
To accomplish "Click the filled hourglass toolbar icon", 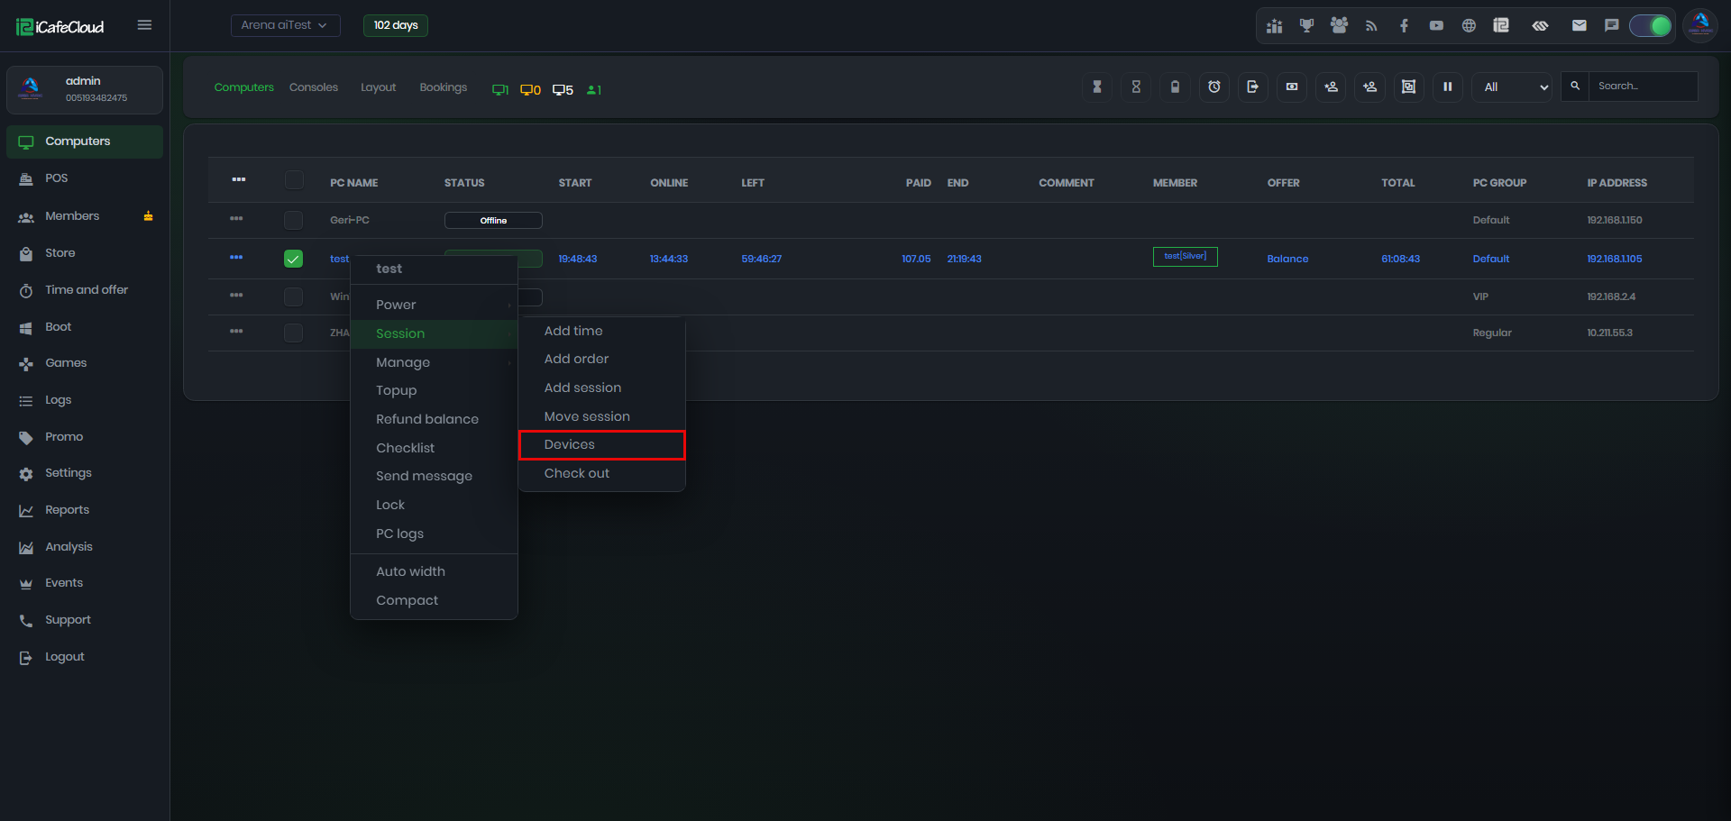I will [x=1097, y=87].
